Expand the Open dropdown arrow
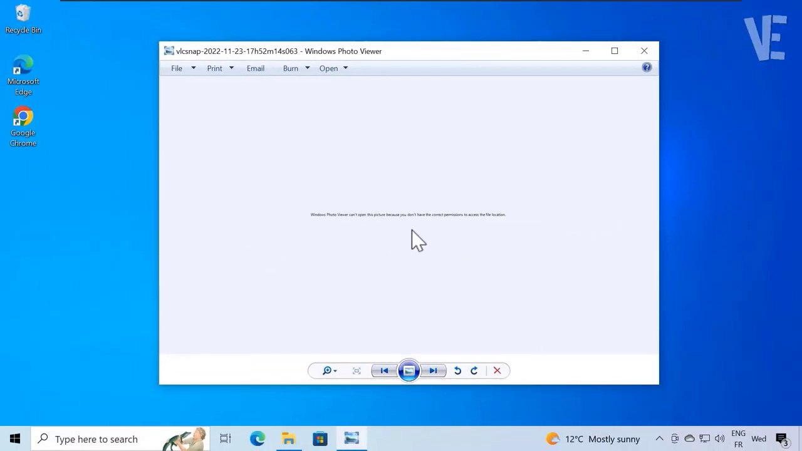Viewport: 802px width, 451px height. click(345, 68)
